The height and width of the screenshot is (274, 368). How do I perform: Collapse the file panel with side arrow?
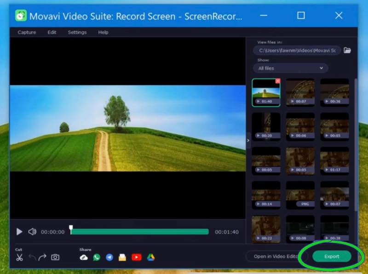click(x=248, y=140)
